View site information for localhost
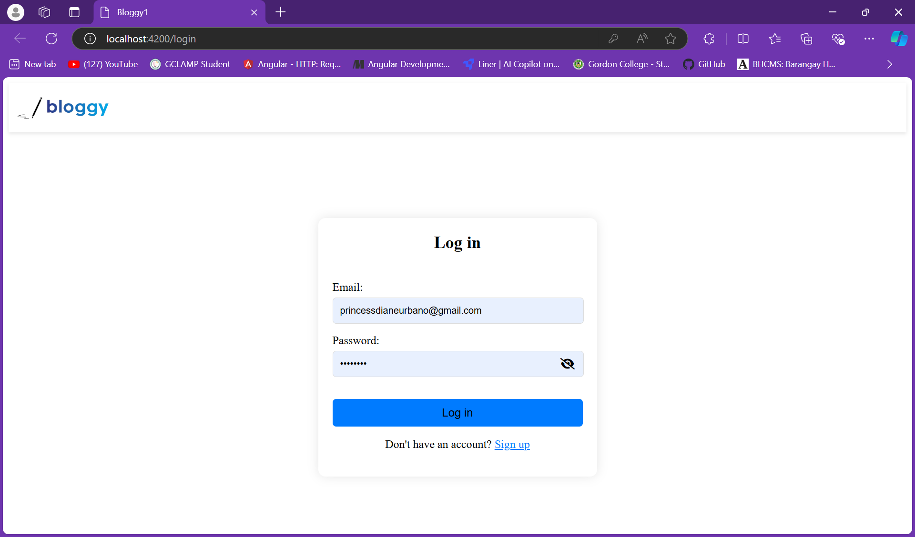Viewport: 915px width, 537px height. pos(89,39)
